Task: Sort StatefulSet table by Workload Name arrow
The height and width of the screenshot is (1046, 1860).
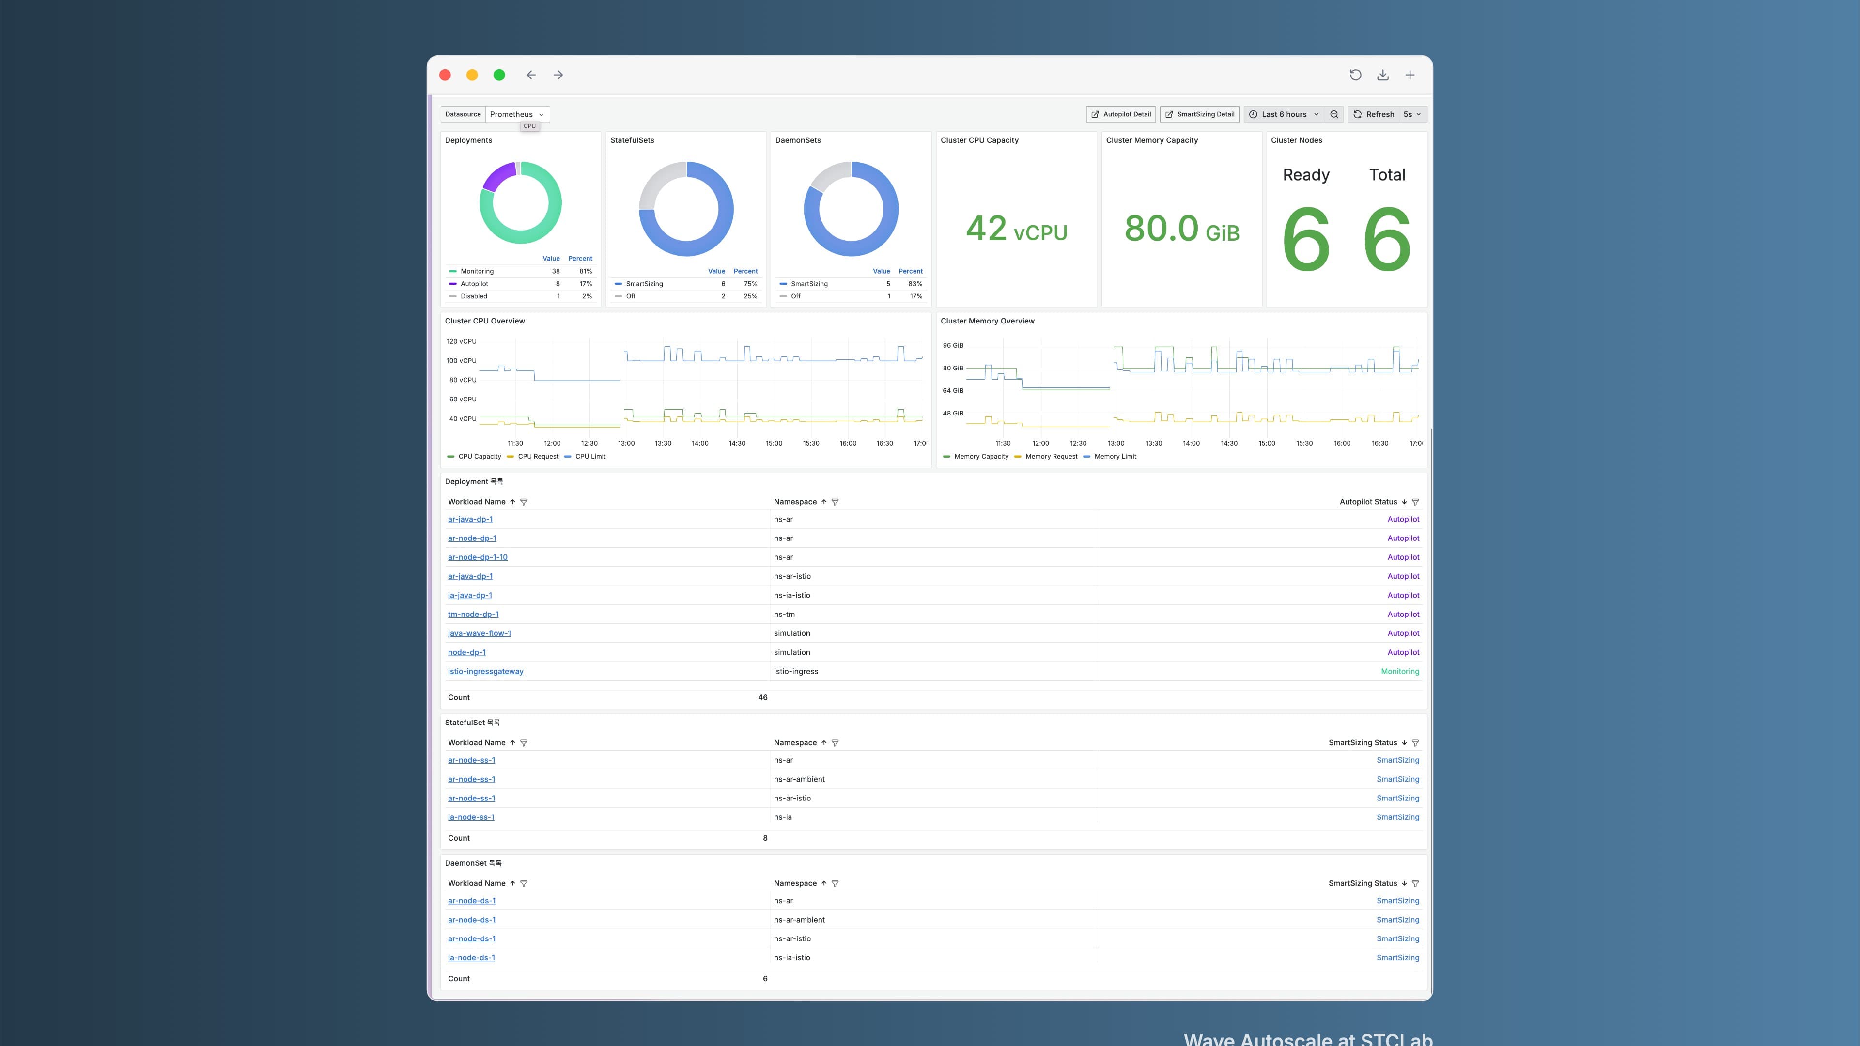Action: (x=512, y=743)
